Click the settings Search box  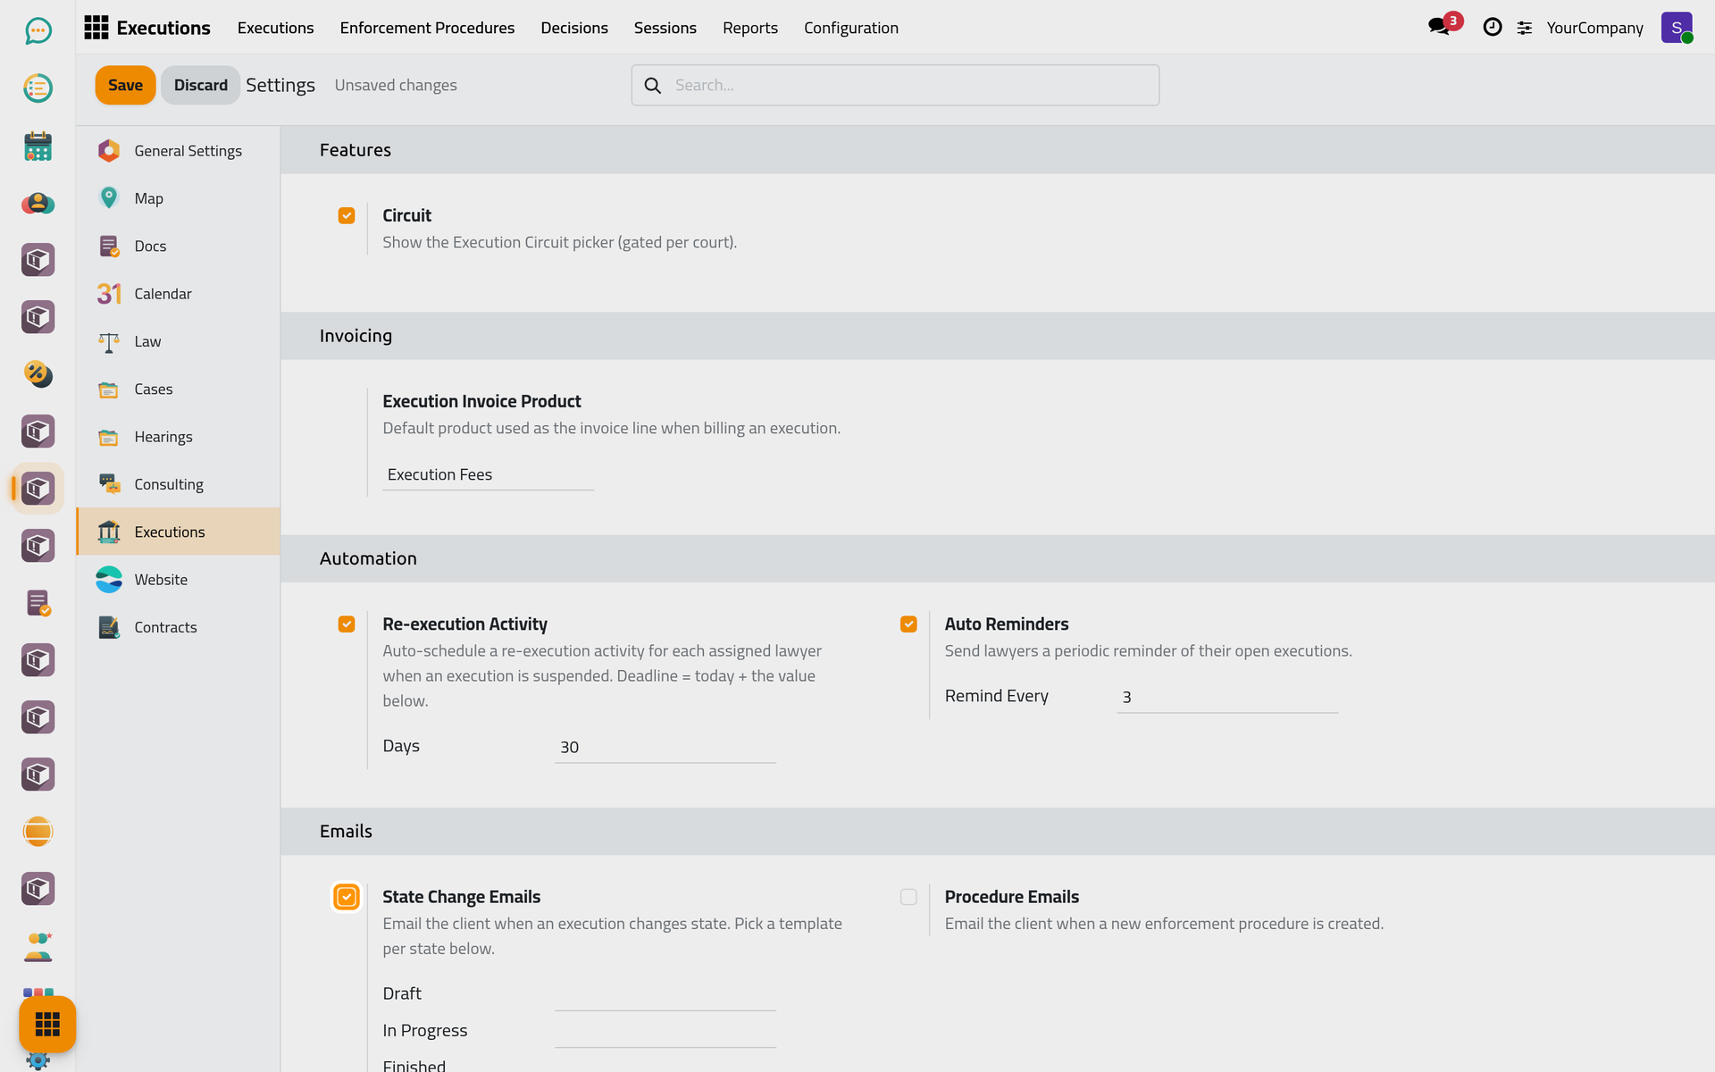[896, 86]
